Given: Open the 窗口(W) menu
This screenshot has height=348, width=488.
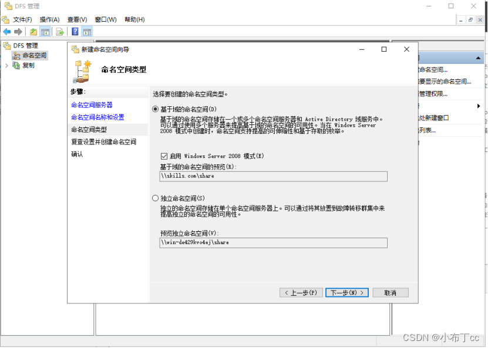Looking at the screenshot, I should tap(106, 19).
